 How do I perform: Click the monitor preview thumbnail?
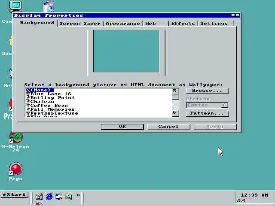(x=126, y=51)
